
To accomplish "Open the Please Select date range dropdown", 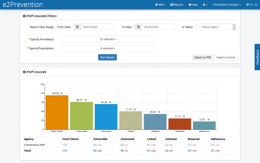I will [216, 27].
